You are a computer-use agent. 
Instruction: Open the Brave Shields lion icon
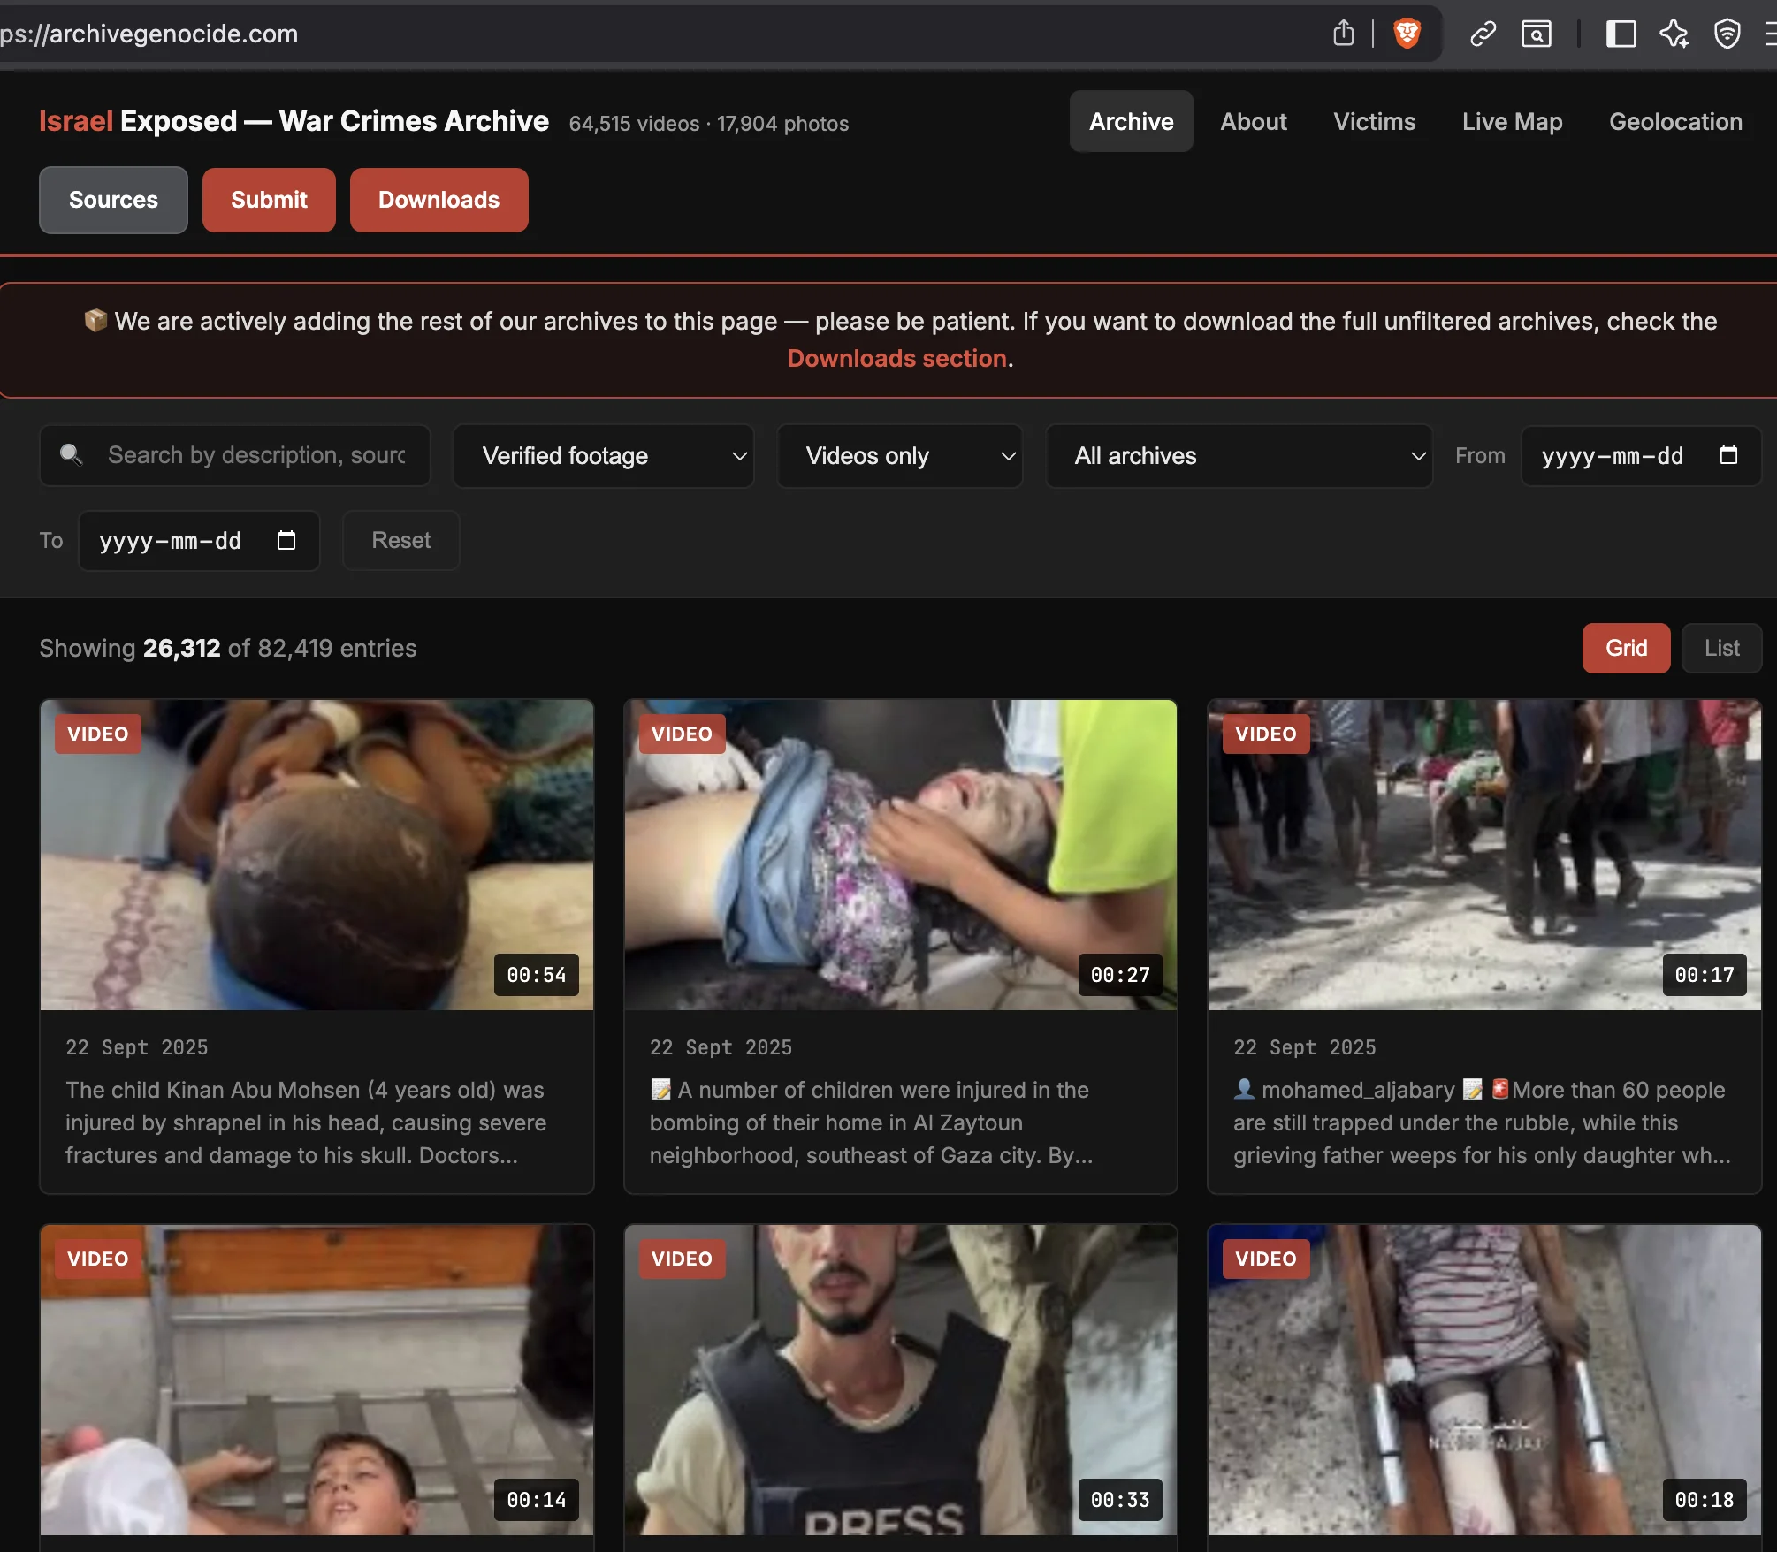pyautogui.click(x=1407, y=34)
